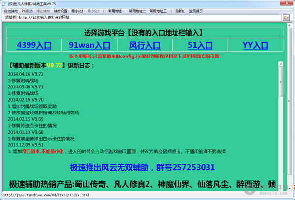Click the 选择游戏平台 header text
The height and width of the screenshot is (200, 295).
click(x=145, y=33)
